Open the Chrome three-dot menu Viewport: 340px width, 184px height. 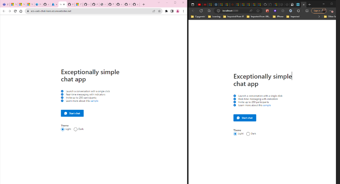(184, 11)
